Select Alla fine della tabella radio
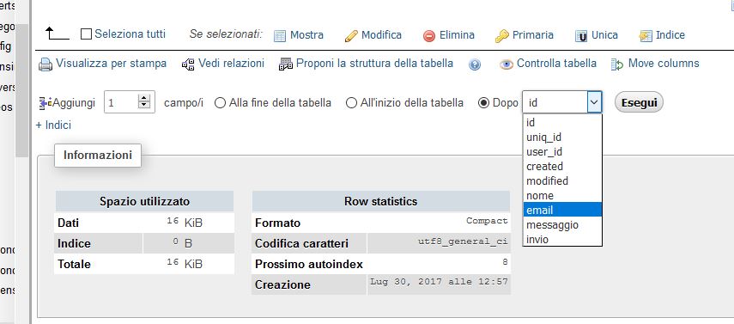The image size is (734, 324). click(220, 103)
